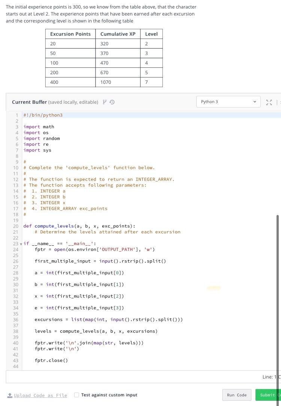Click the 'e = int(first_multiple_input[3])' line
This screenshot has height=406, width=281.
point(79,308)
